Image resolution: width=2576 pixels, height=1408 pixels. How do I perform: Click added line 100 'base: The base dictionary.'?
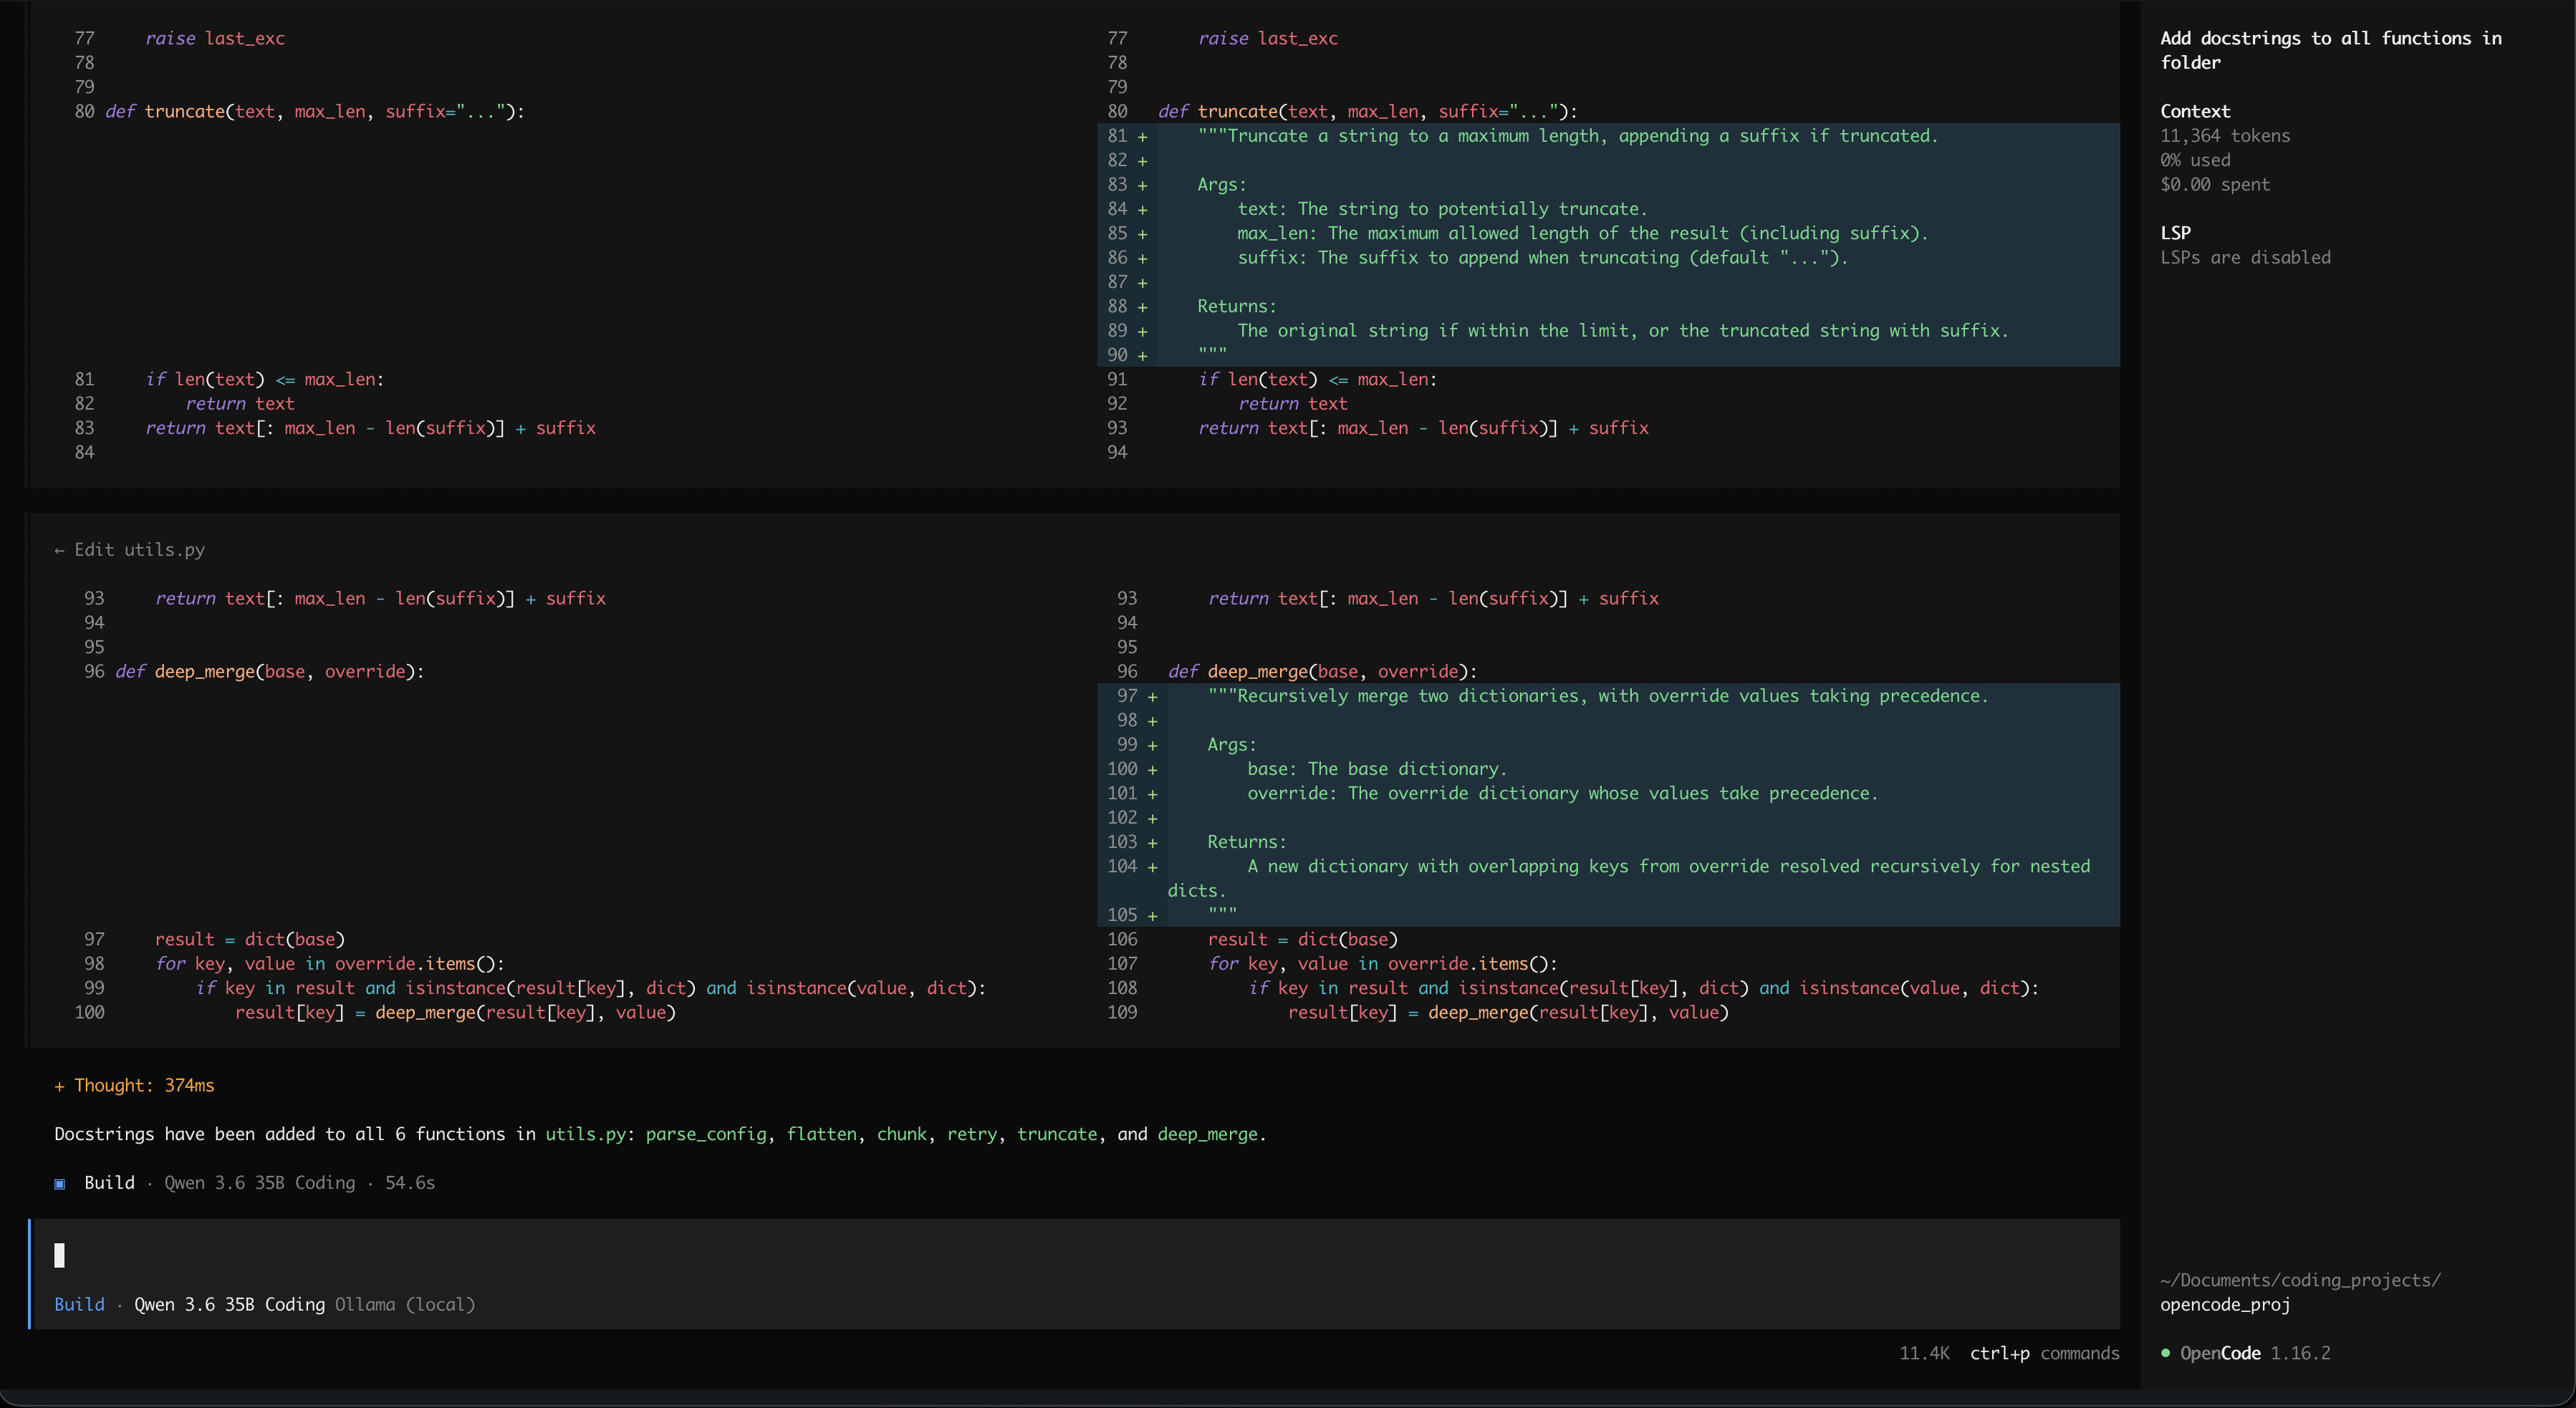(1377, 769)
